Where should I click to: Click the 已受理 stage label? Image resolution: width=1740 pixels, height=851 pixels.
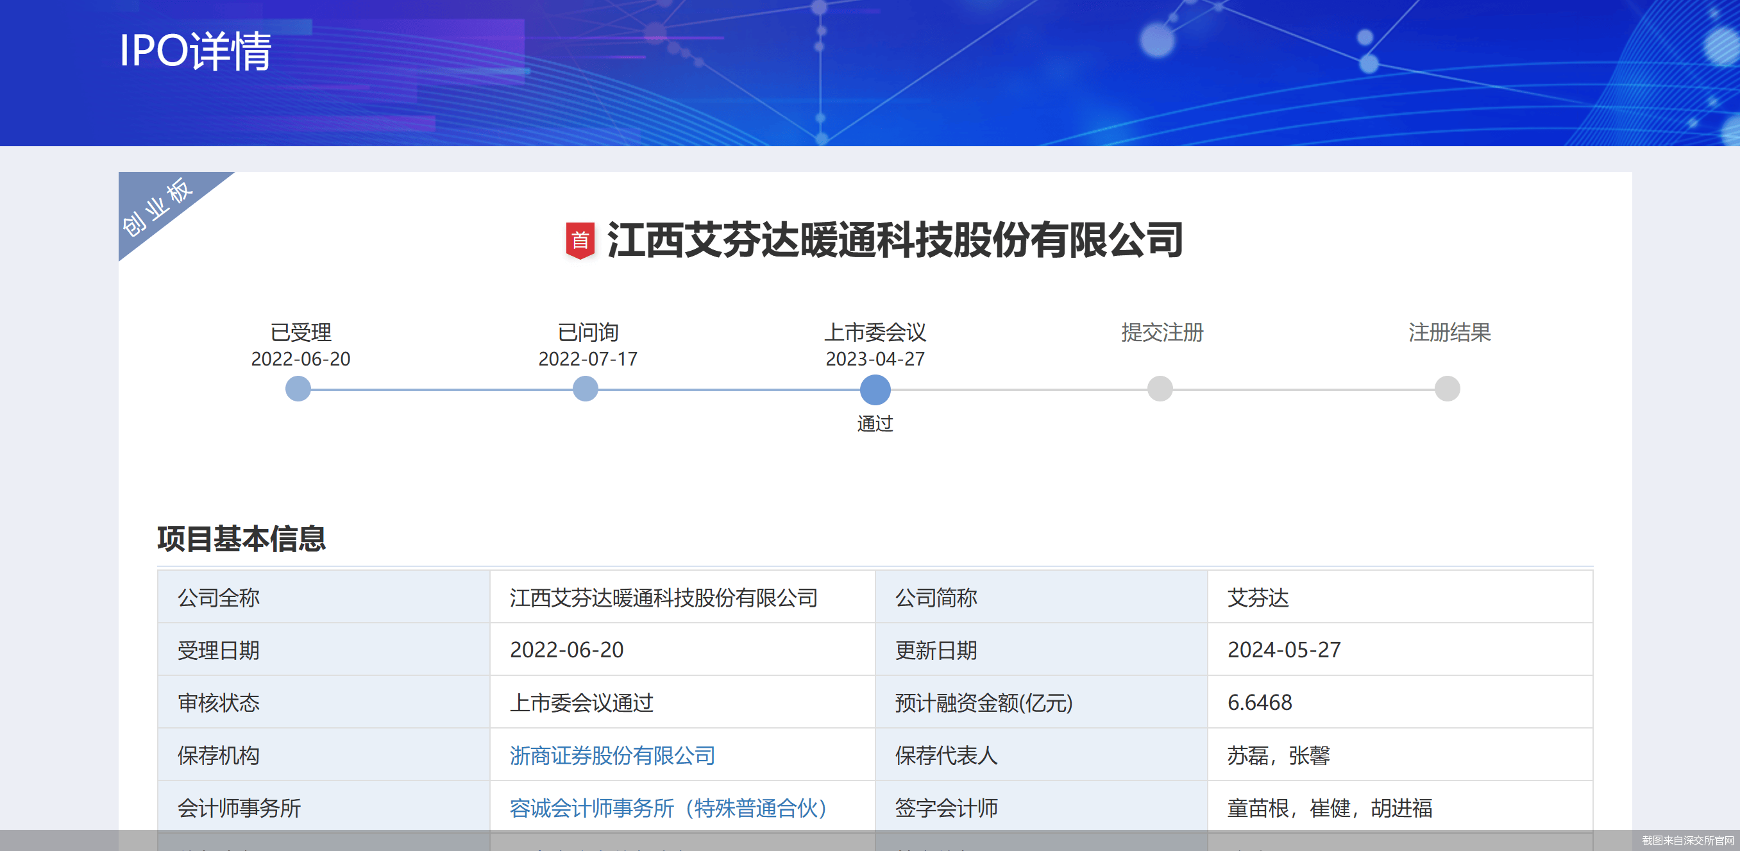pos(301,332)
